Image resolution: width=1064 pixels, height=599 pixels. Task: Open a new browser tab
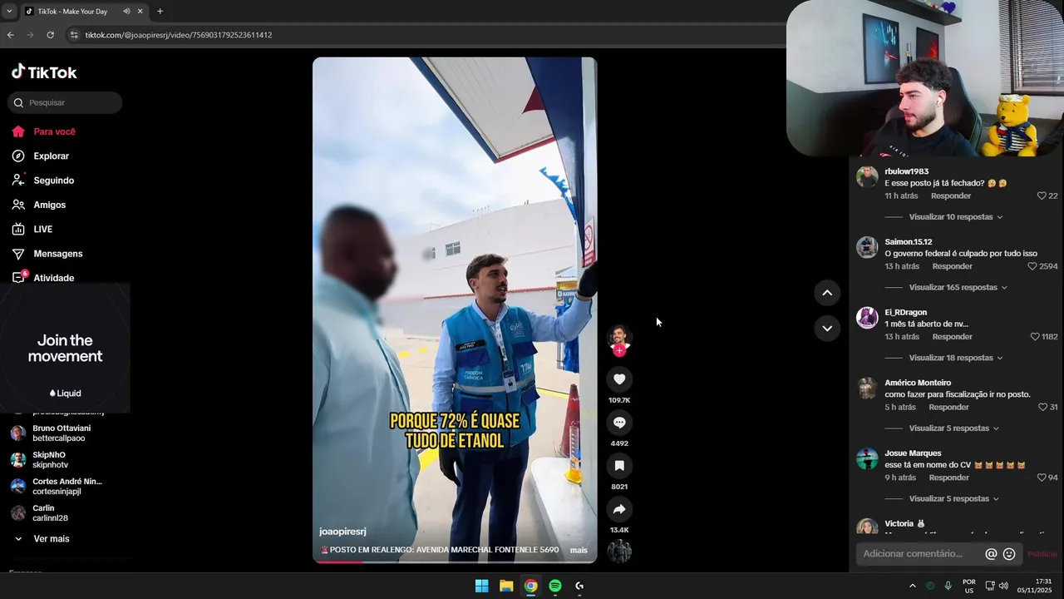[x=160, y=12]
